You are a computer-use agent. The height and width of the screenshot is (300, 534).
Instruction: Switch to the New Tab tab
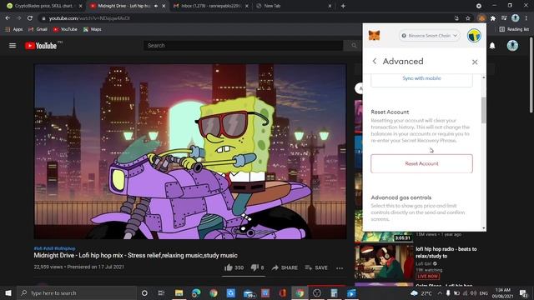tap(293, 6)
